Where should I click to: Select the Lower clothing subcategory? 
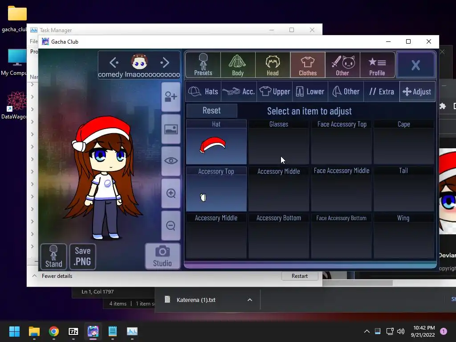point(310,92)
